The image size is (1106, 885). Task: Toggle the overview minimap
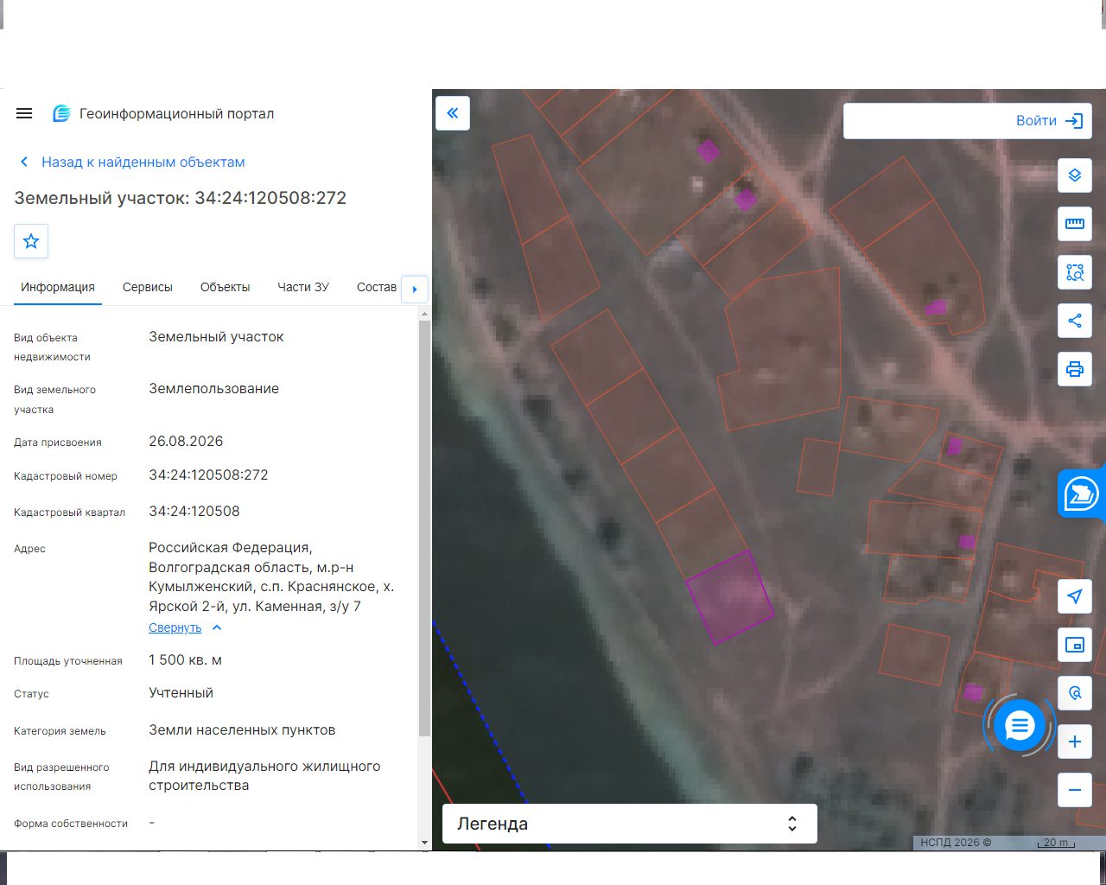1075,645
